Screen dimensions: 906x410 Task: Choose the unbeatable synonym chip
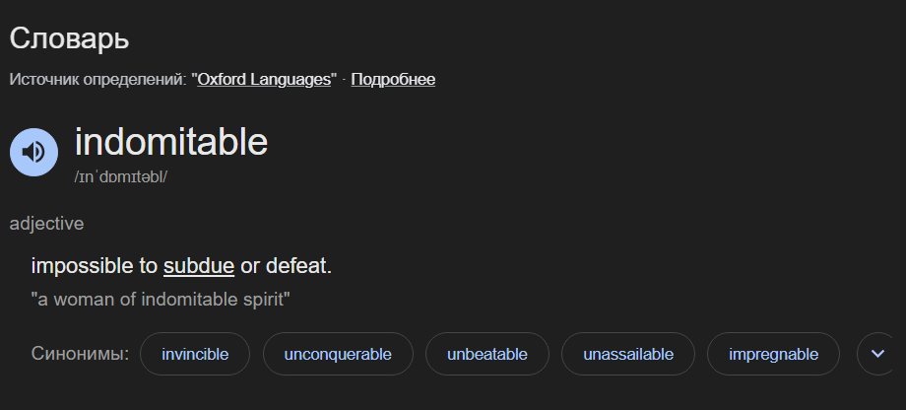pyautogui.click(x=487, y=354)
